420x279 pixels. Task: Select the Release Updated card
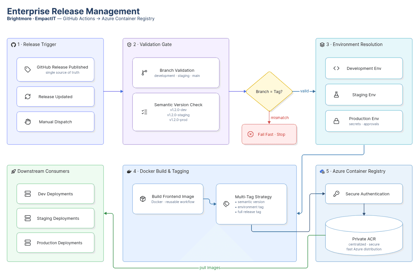tap(55, 97)
